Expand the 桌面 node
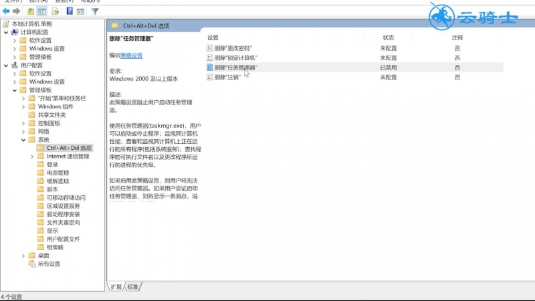 (23, 256)
